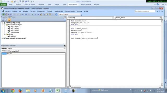Click the Find binoculars toolbar icon
This screenshot has height=93, width=167.
click(x=23, y=14)
